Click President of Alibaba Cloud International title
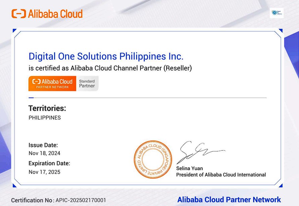Viewport: 299px width, 206px height. [x=221, y=175]
